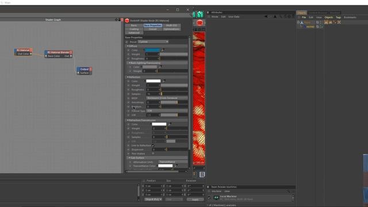The image size is (368, 207).
Task: Open Objects panel File menu
Action: (x=304, y=17)
